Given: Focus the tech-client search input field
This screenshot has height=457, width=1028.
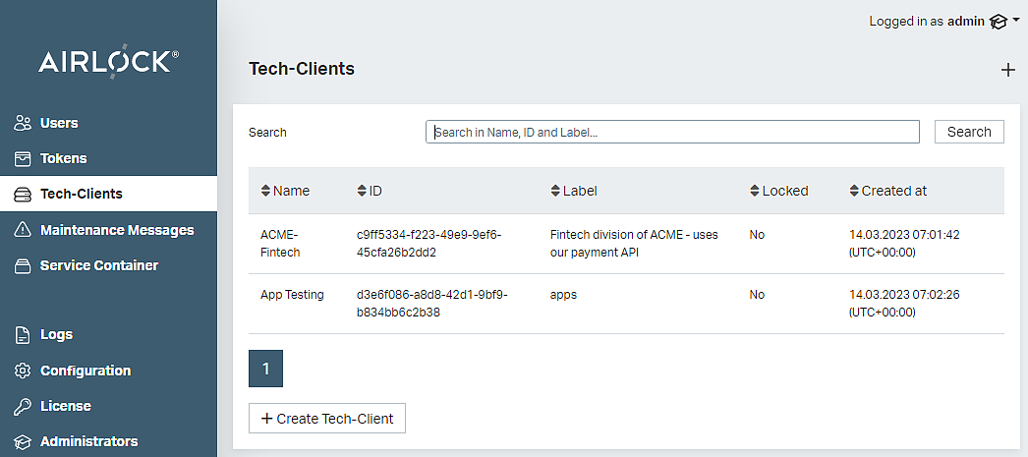Looking at the screenshot, I should click(x=672, y=132).
